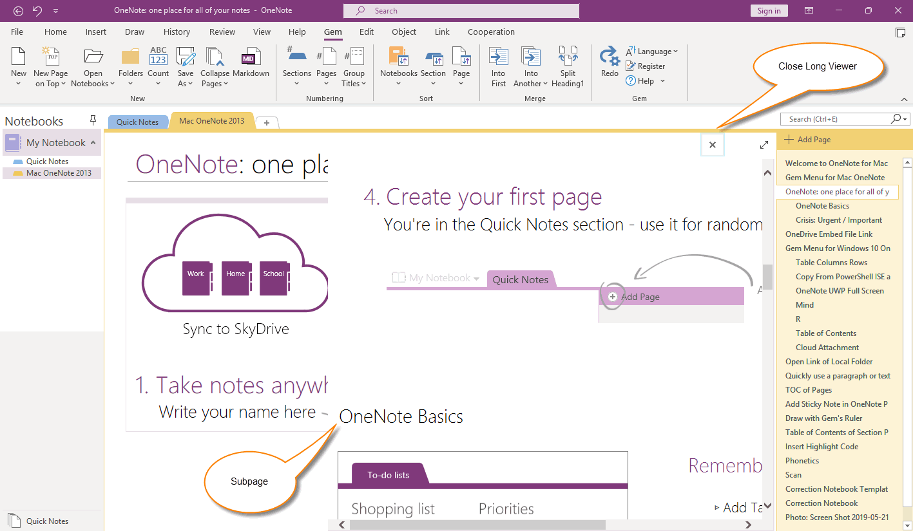Image resolution: width=913 pixels, height=531 pixels.
Task: Open the File menu
Action: click(17, 32)
